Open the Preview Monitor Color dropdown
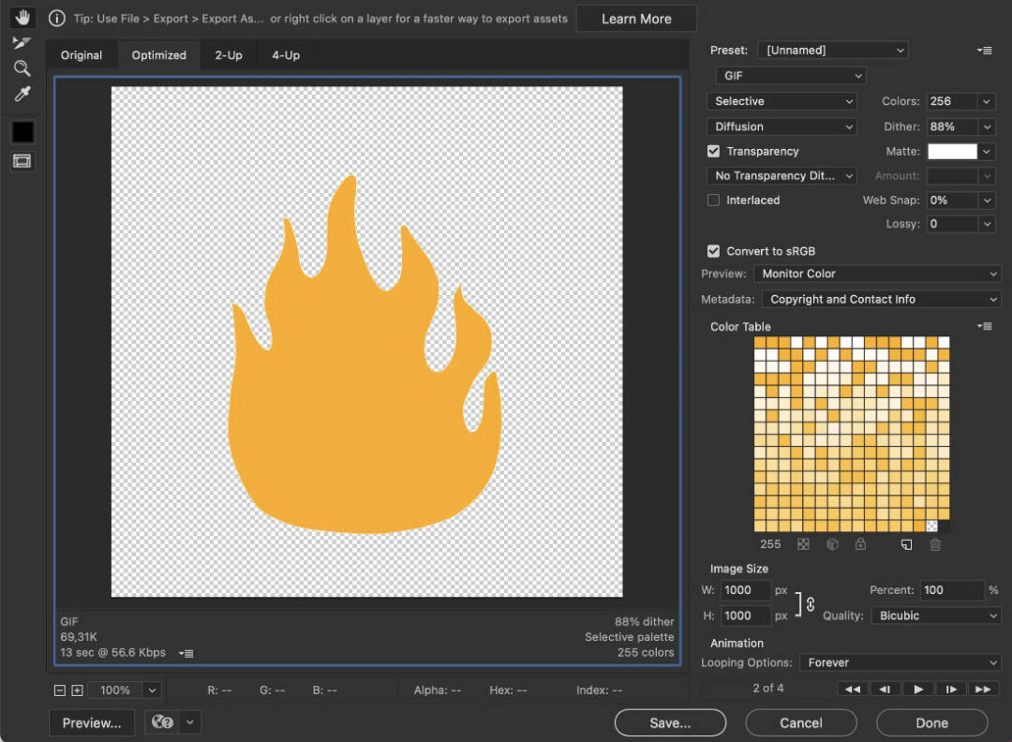The width and height of the screenshot is (1012, 742). (x=877, y=274)
